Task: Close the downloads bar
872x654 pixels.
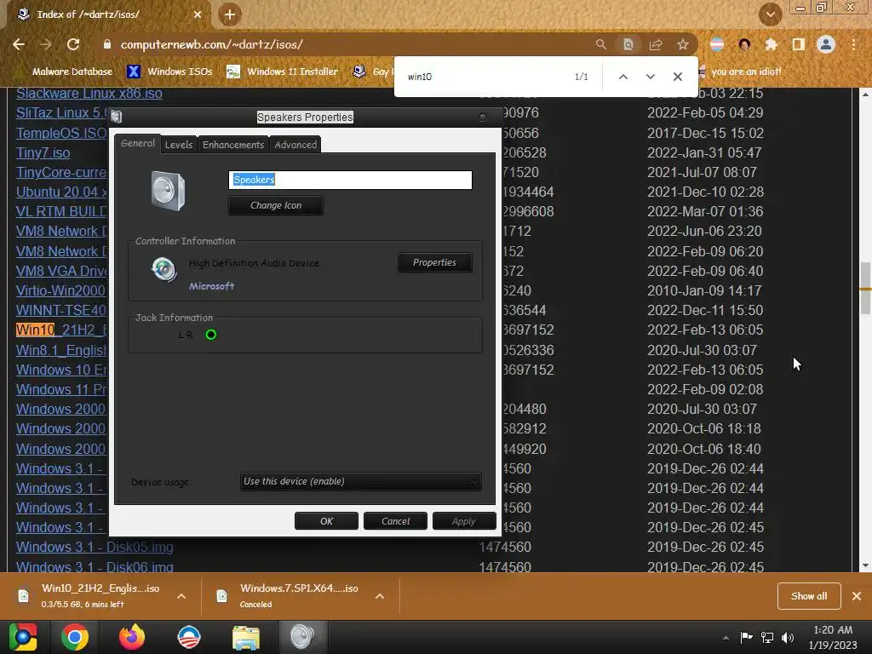Action: pyautogui.click(x=857, y=596)
